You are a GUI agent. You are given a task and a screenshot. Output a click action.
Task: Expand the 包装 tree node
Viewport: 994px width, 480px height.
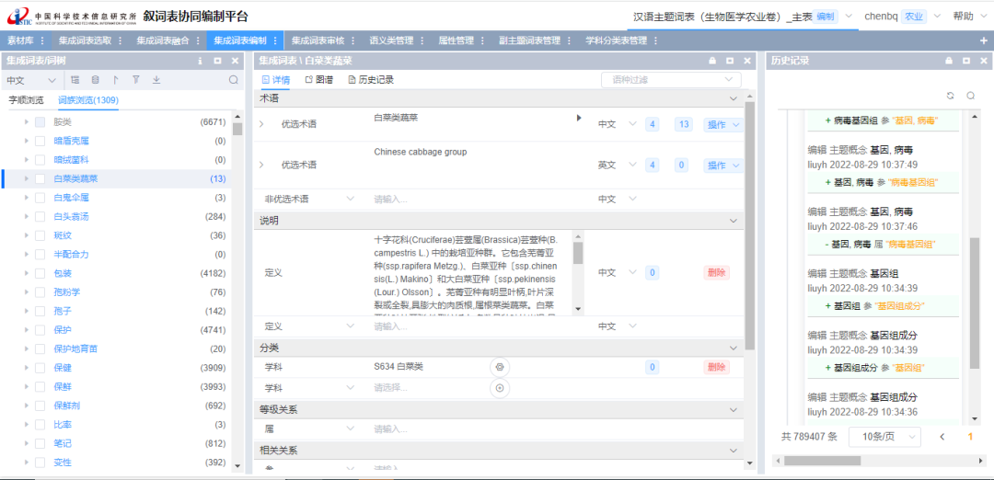(x=24, y=273)
